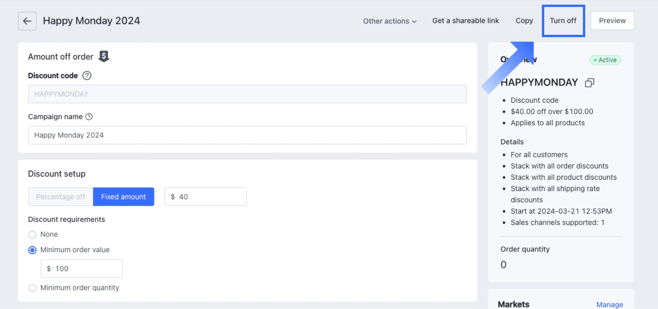This screenshot has height=309, width=658.
Task: Click the HAPPYMONDAY discount code field
Action: (x=247, y=94)
